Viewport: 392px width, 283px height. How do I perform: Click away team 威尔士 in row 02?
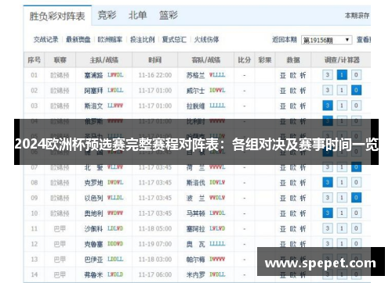tap(195, 91)
